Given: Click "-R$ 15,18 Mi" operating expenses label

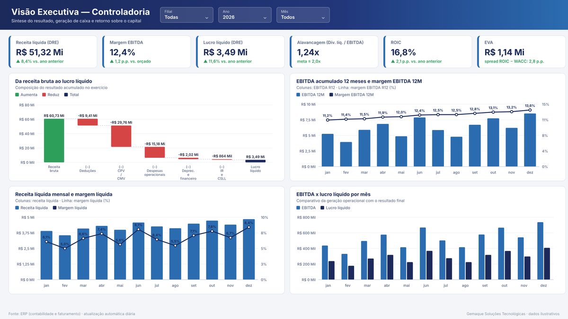Looking at the screenshot, I should click(x=155, y=144).
